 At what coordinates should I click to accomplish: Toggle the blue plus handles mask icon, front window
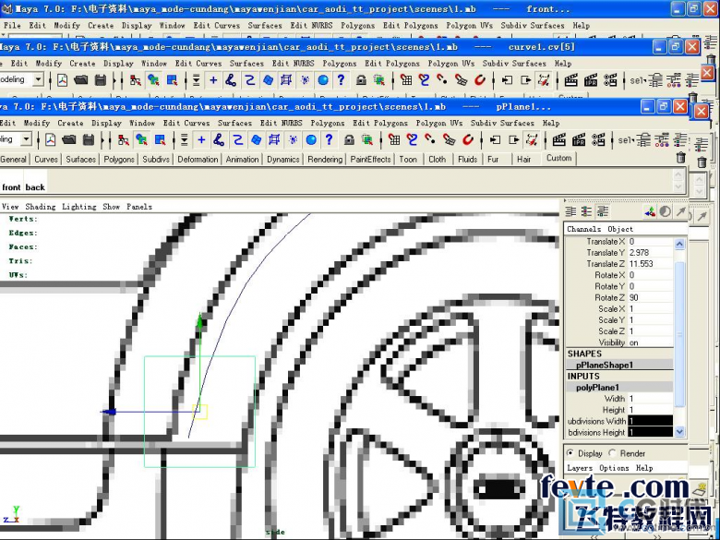[x=201, y=139]
